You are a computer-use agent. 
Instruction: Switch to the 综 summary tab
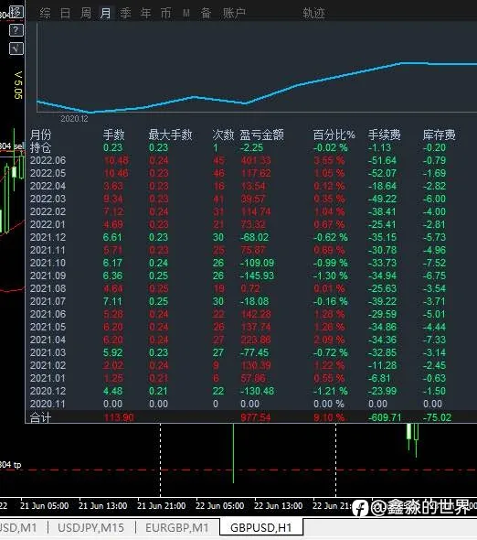coord(45,13)
